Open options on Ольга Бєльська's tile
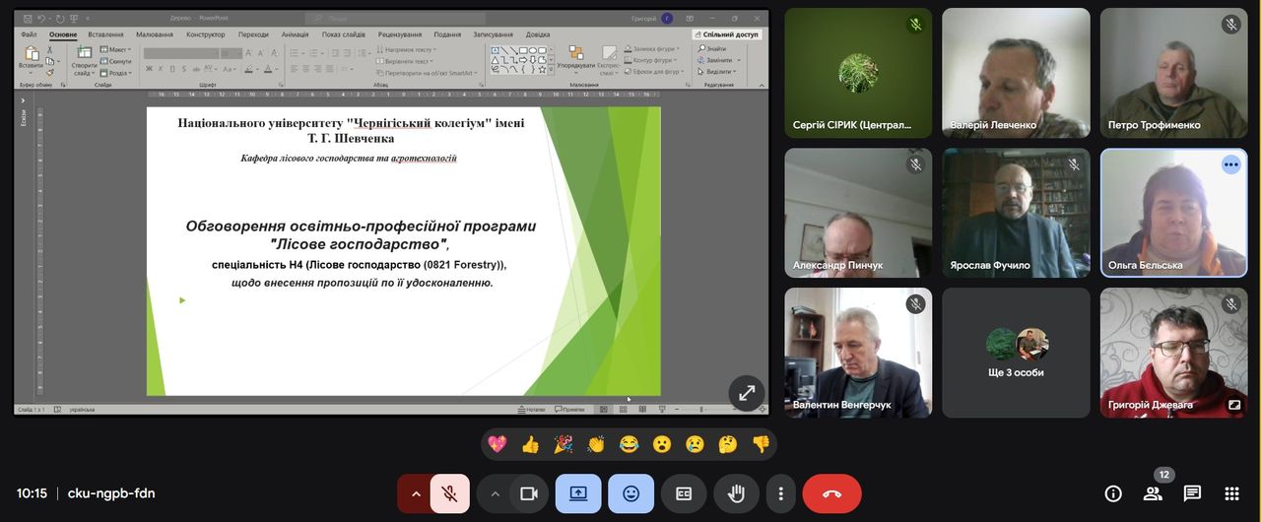This screenshot has height=522, width=1261. (1230, 164)
